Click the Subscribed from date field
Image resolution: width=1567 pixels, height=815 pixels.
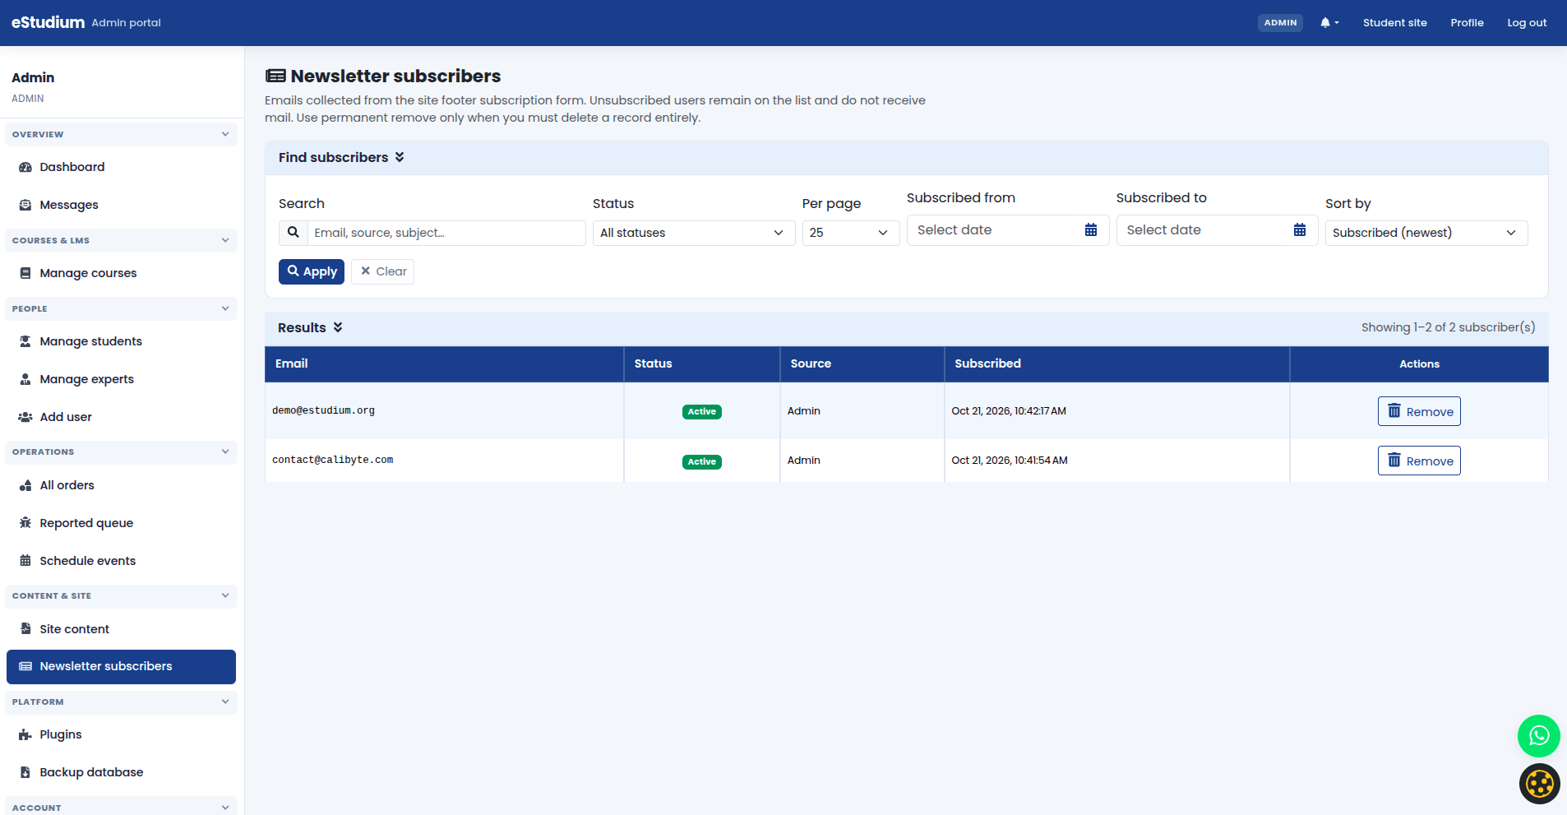tap(1008, 230)
